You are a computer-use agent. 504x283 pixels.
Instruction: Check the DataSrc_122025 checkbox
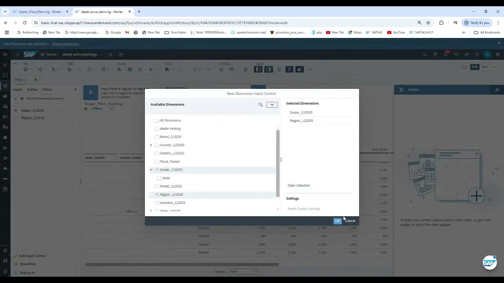(157, 154)
